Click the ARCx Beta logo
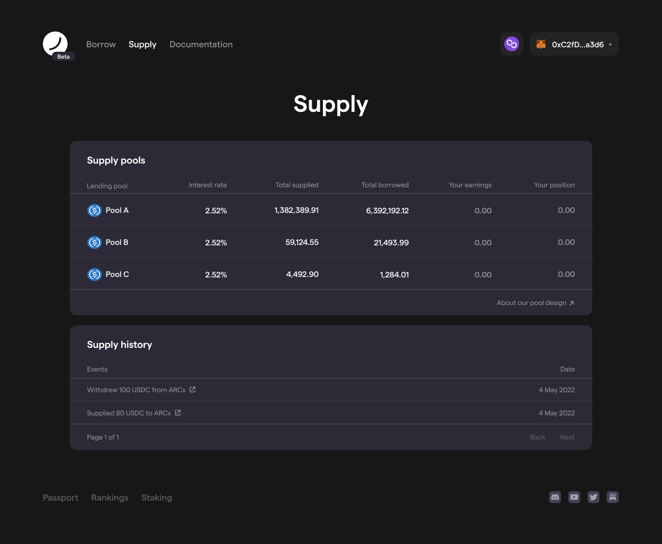The width and height of the screenshot is (662, 544). pos(55,44)
